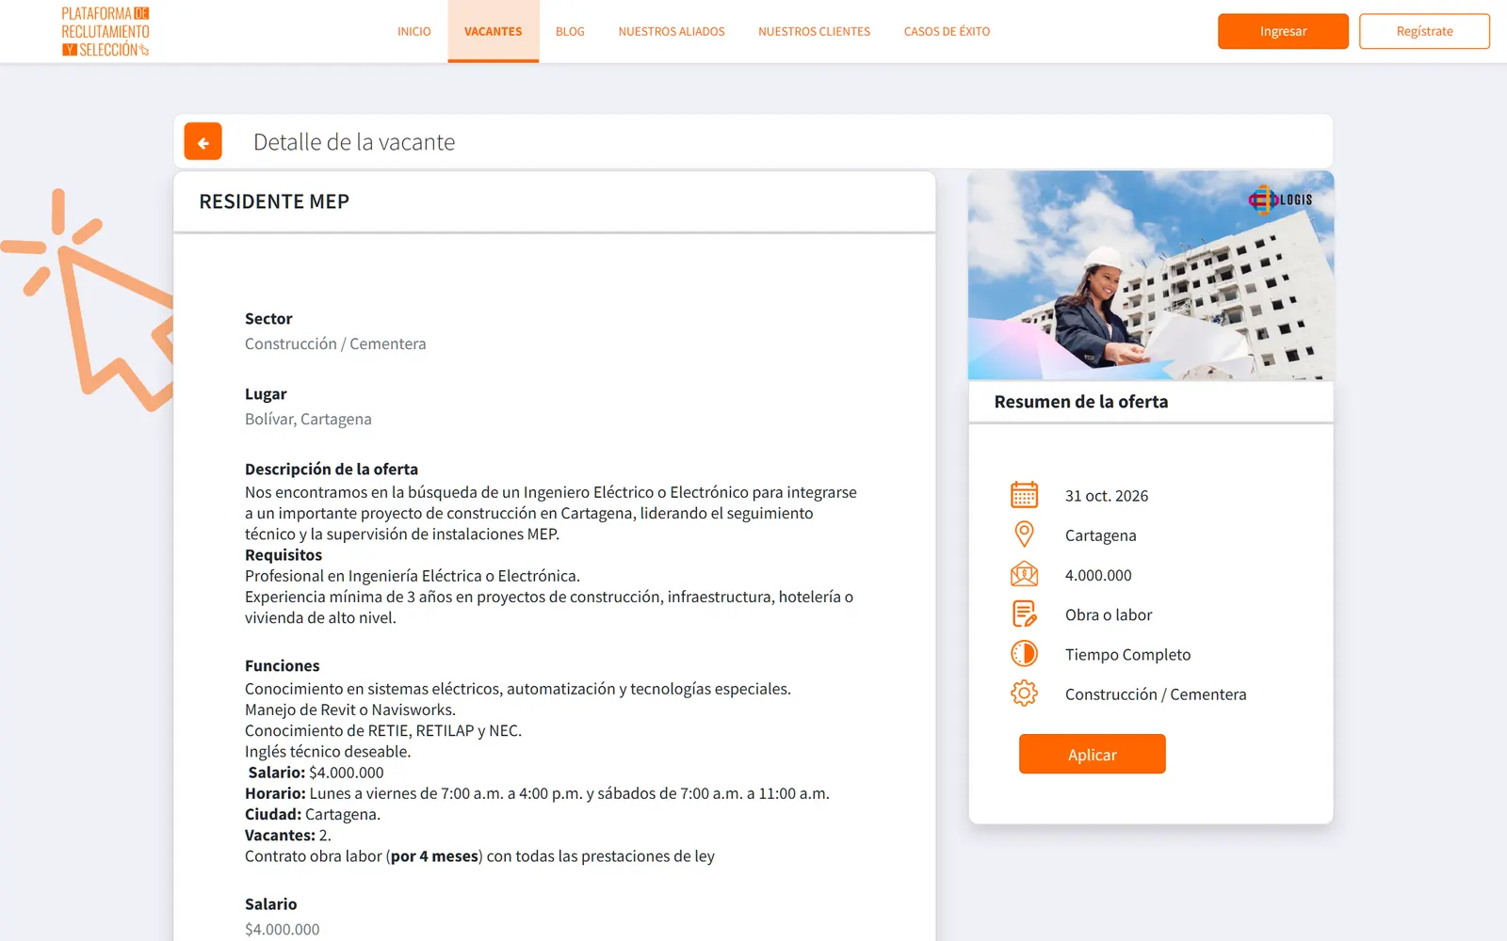
Task: Click the salary envelope icon beside 4.000.000
Action: pos(1024,574)
